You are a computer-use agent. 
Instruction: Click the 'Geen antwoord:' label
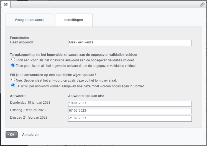(x=22, y=42)
